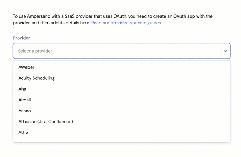Viewport: 241px width, 157px height.
Task: Click the last fully visible entry, Attio
Action: pyautogui.click(x=122, y=133)
